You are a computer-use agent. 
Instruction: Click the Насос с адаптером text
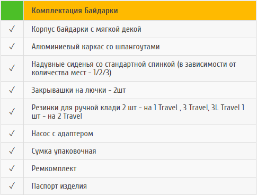[x=63, y=134]
